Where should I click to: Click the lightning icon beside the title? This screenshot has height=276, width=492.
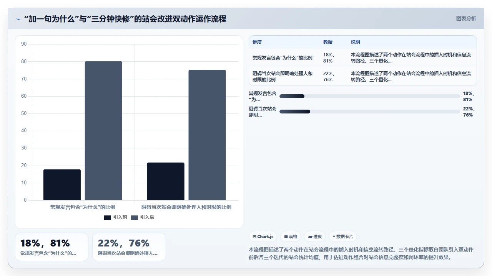pyautogui.click(x=18, y=19)
